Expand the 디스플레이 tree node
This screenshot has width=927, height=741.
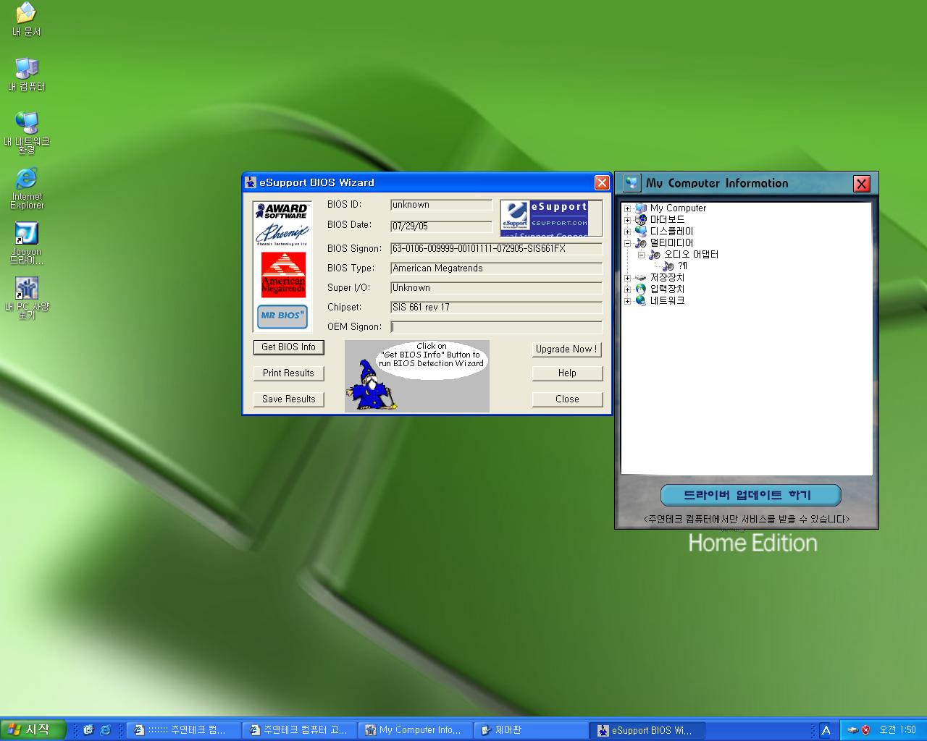tap(627, 232)
